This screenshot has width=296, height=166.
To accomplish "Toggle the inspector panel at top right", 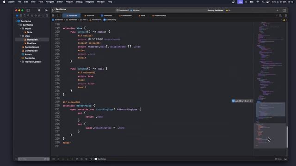I will click(284, 10).
